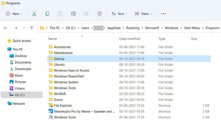Click the Rename icon in toolbar
Viewport: 221px width, 131px height.
click(x=73, y=14)
